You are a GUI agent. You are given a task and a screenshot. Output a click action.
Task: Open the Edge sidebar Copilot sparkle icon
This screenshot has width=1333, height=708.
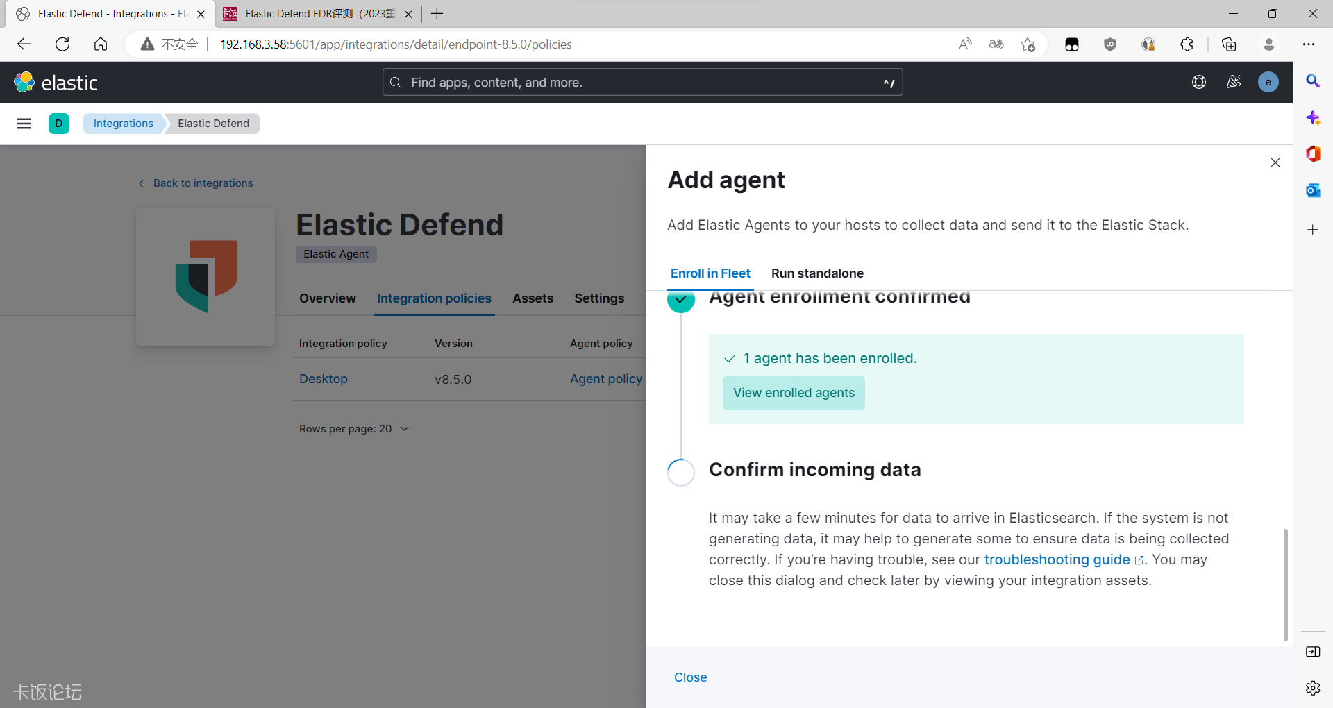(x=1312, y=118)
